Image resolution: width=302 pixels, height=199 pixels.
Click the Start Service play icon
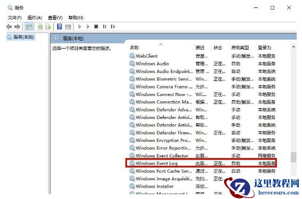click(x=80, y=27)
